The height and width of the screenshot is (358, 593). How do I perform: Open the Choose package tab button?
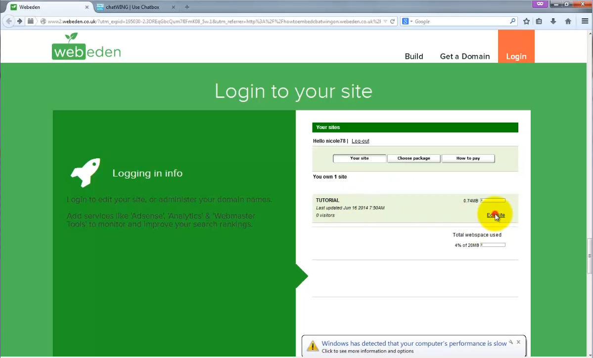[x=414, y=158]
